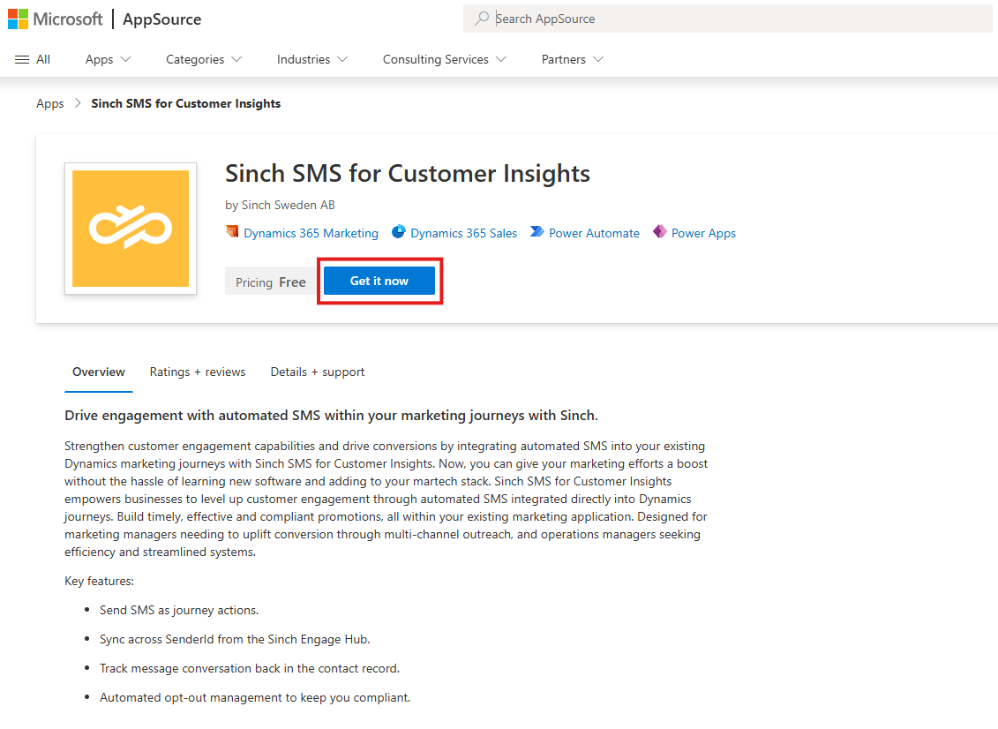Open the Power Apps link

point(703,233)
